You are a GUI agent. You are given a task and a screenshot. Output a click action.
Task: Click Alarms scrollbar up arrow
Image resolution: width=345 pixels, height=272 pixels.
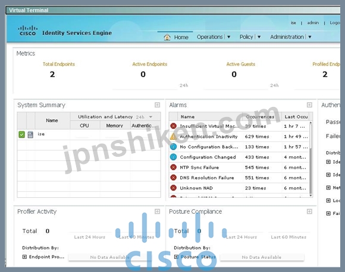pyautogui.click(x=310, y=122)
